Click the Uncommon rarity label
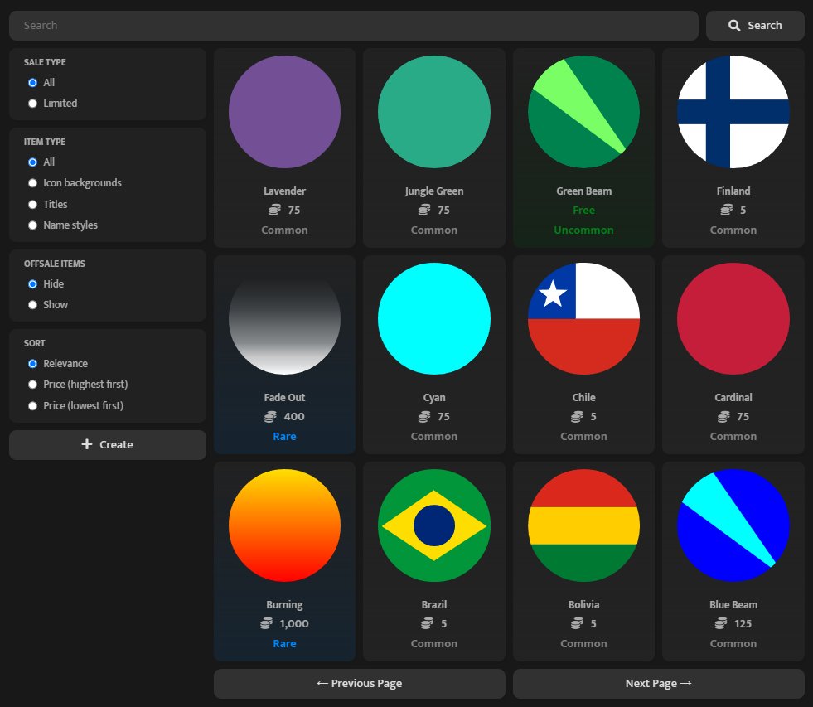This screenshot has height=707, width=813. [583, 230]
